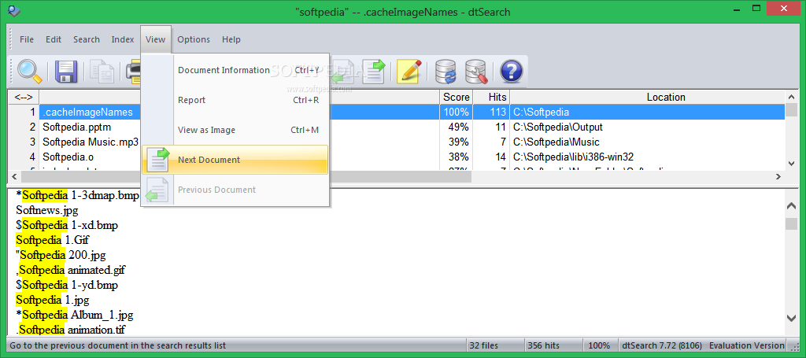
Task: Open the Options menu
Action: coord(194,39)
